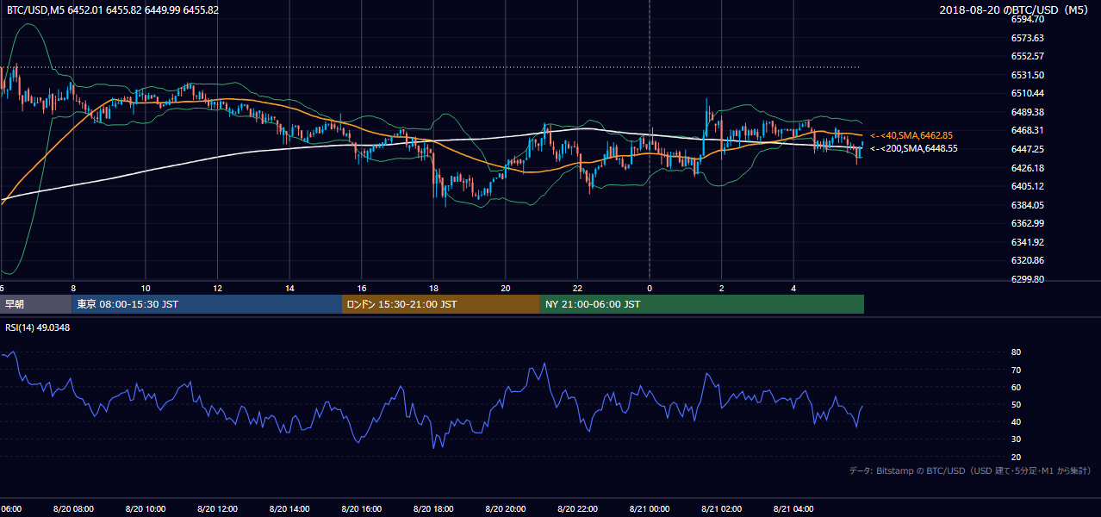The image size is (1101, 517).
Task: Click hour tick 14 under the price chart
Action: [x=289, y=288]
